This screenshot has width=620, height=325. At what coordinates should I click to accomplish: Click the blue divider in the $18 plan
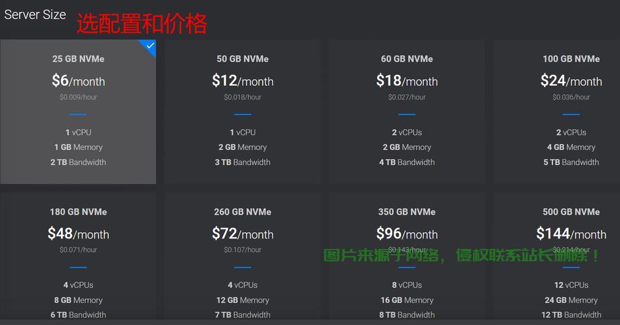click(x=407, y=114)
